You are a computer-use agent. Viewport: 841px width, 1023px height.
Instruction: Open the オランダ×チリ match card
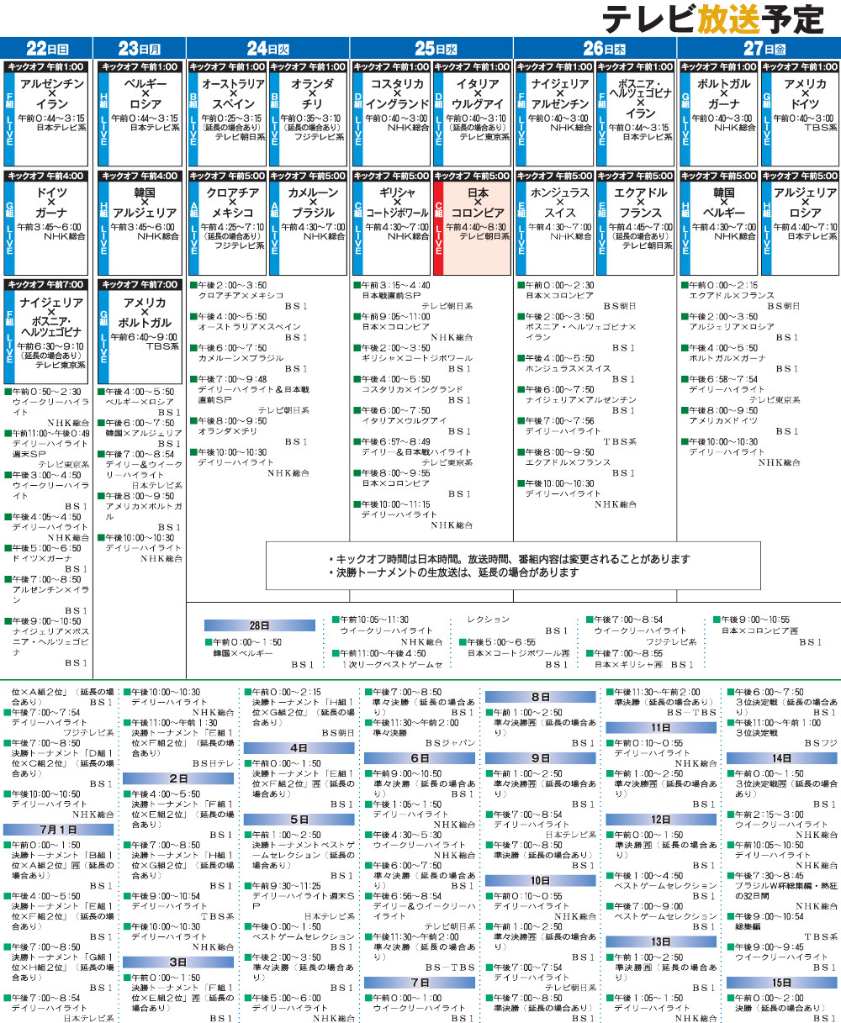pyautogui.click(x=308, y=113)
